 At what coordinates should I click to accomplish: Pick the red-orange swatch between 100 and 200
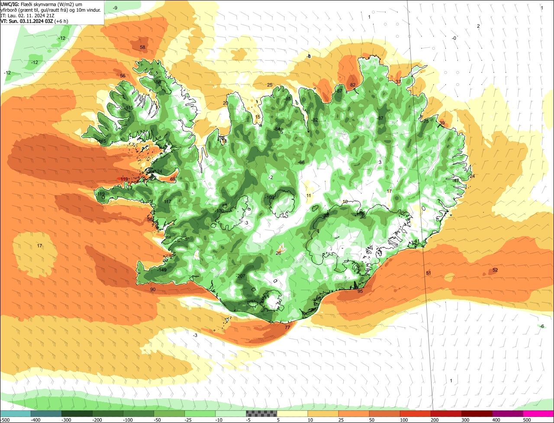[415, 414]
